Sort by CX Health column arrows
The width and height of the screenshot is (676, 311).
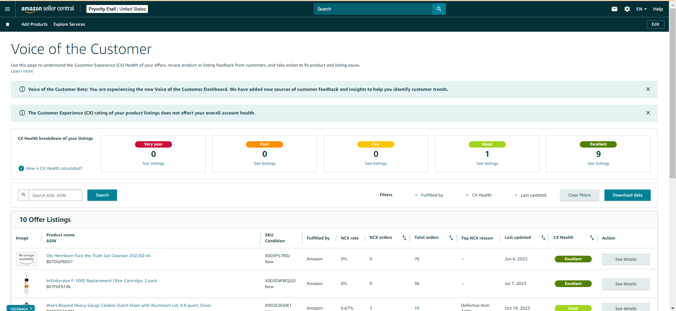(592, 238)
